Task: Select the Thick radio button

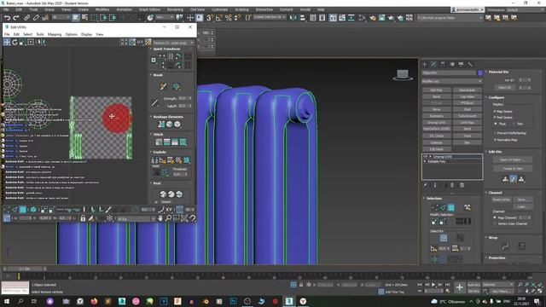Action: pos(496,124)
